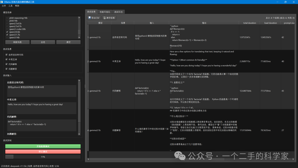Click the 刷新列表 button

coord(17,42)
